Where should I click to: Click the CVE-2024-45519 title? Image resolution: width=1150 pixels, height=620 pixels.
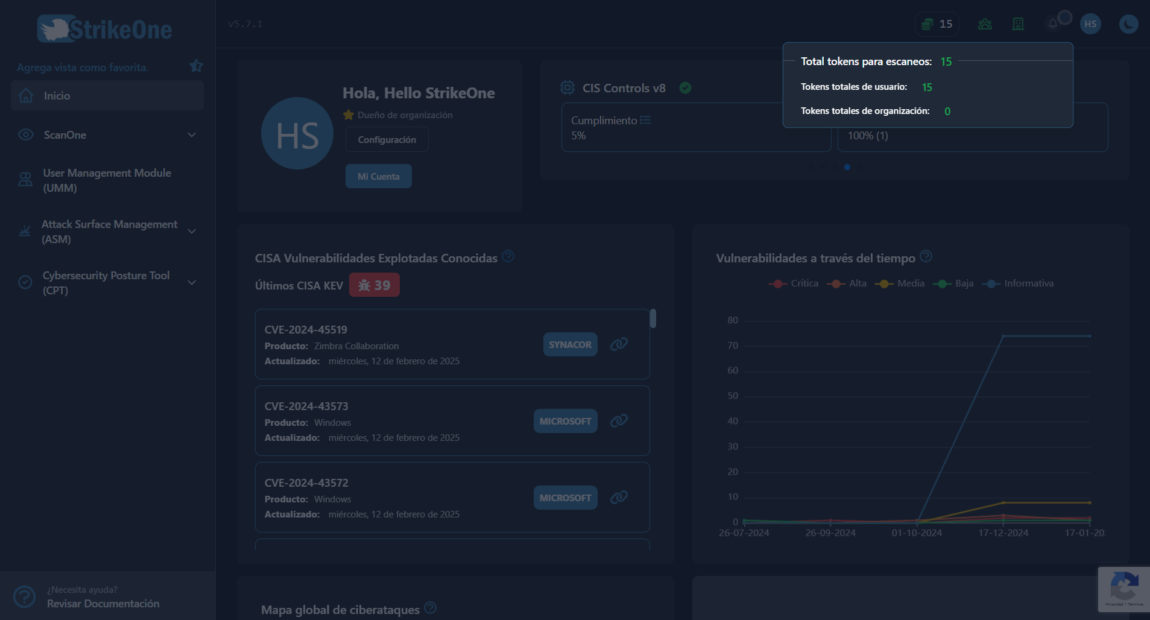pyautogui.click(x=306, y=330)
